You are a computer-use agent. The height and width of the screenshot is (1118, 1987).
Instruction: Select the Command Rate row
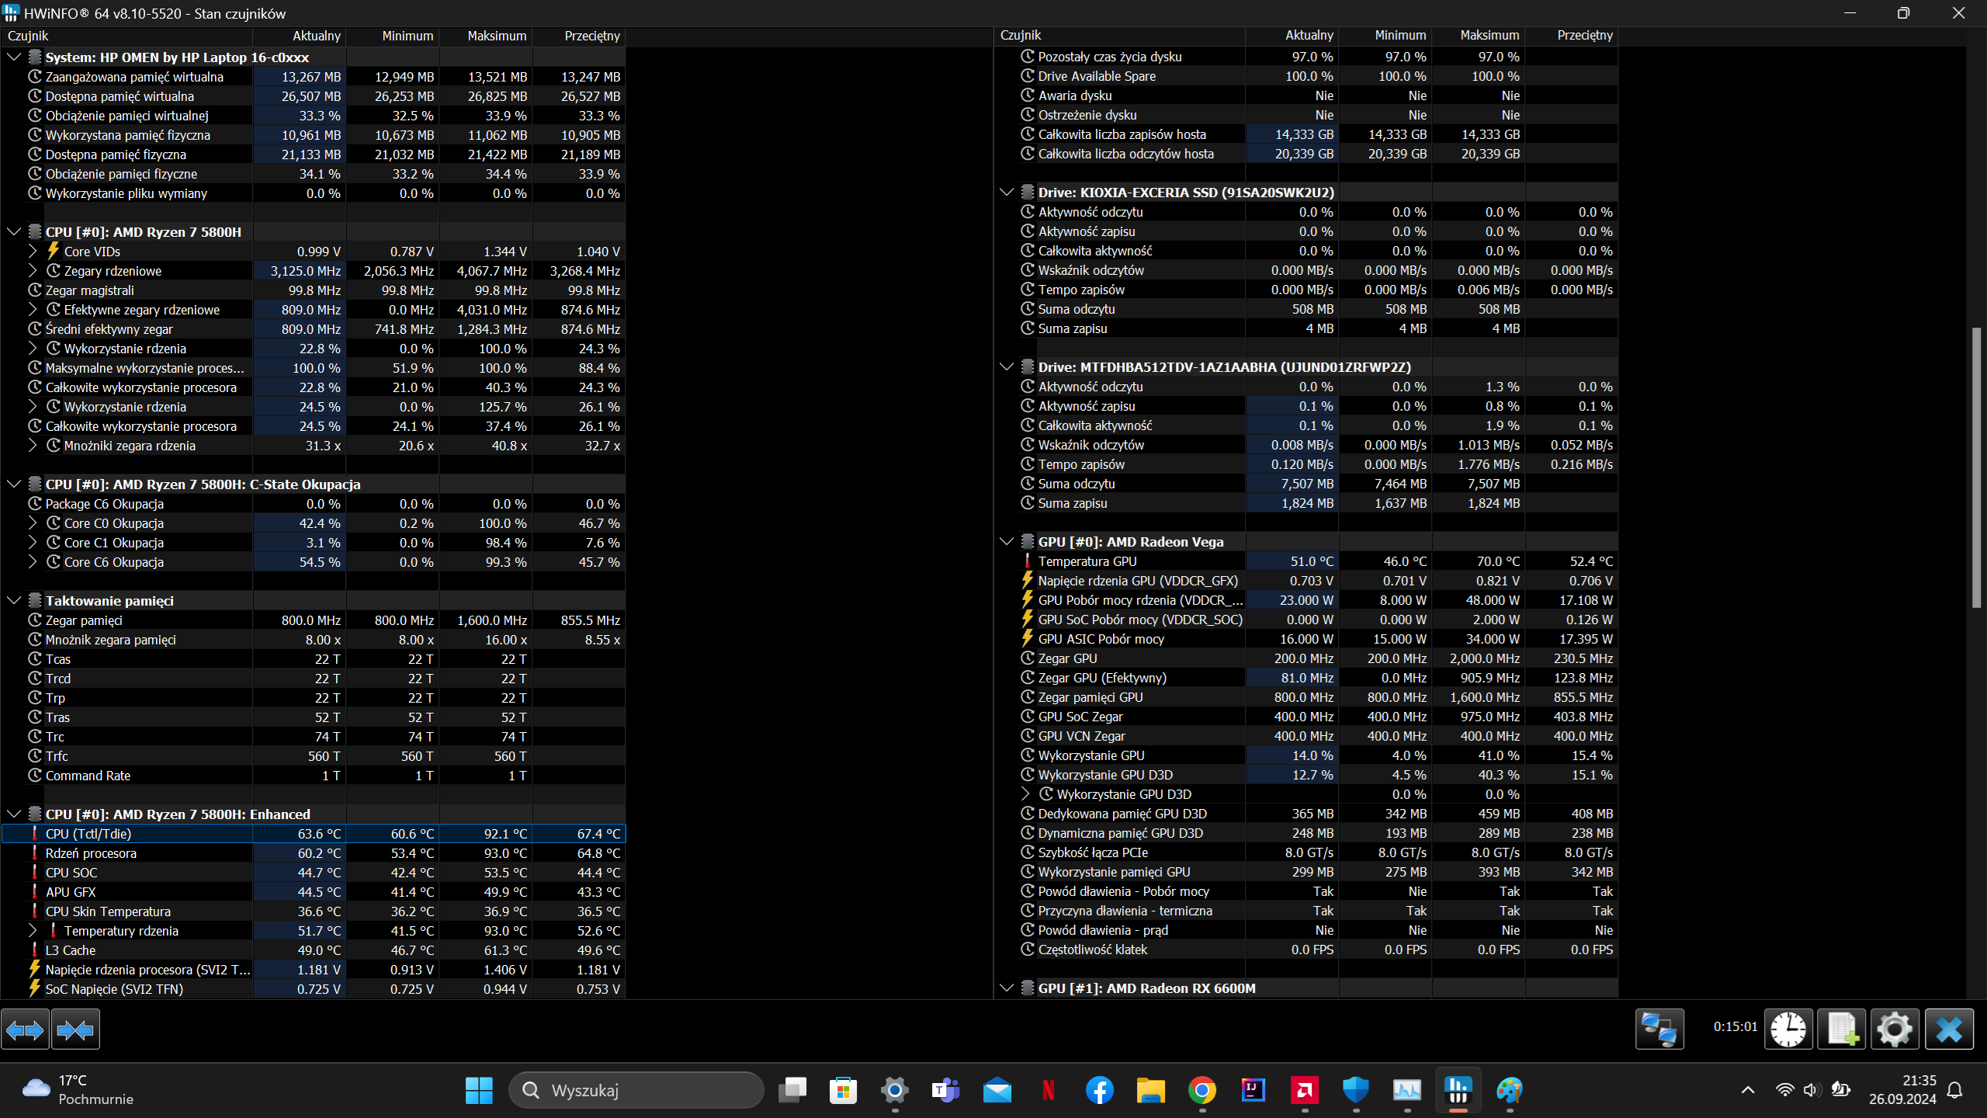pyautogui.click(x=314, y=775)
